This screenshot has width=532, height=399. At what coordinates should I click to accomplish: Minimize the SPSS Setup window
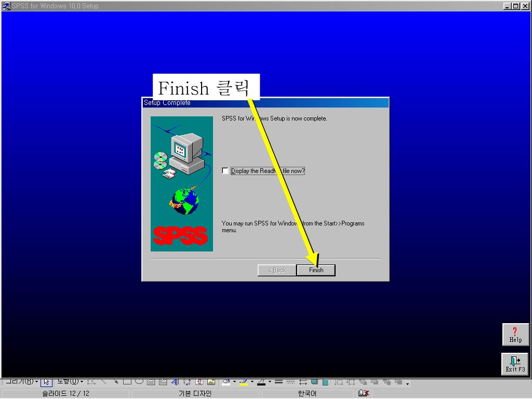pyautogui.click(x=507, y=6)
